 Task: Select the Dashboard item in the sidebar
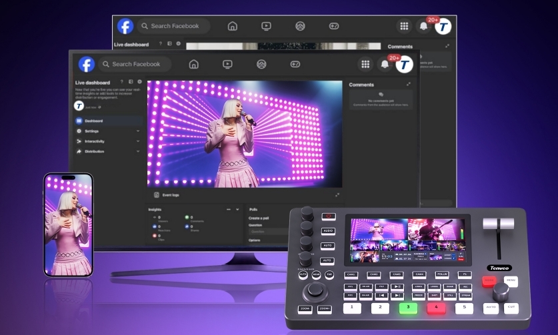tap(93, 121)
